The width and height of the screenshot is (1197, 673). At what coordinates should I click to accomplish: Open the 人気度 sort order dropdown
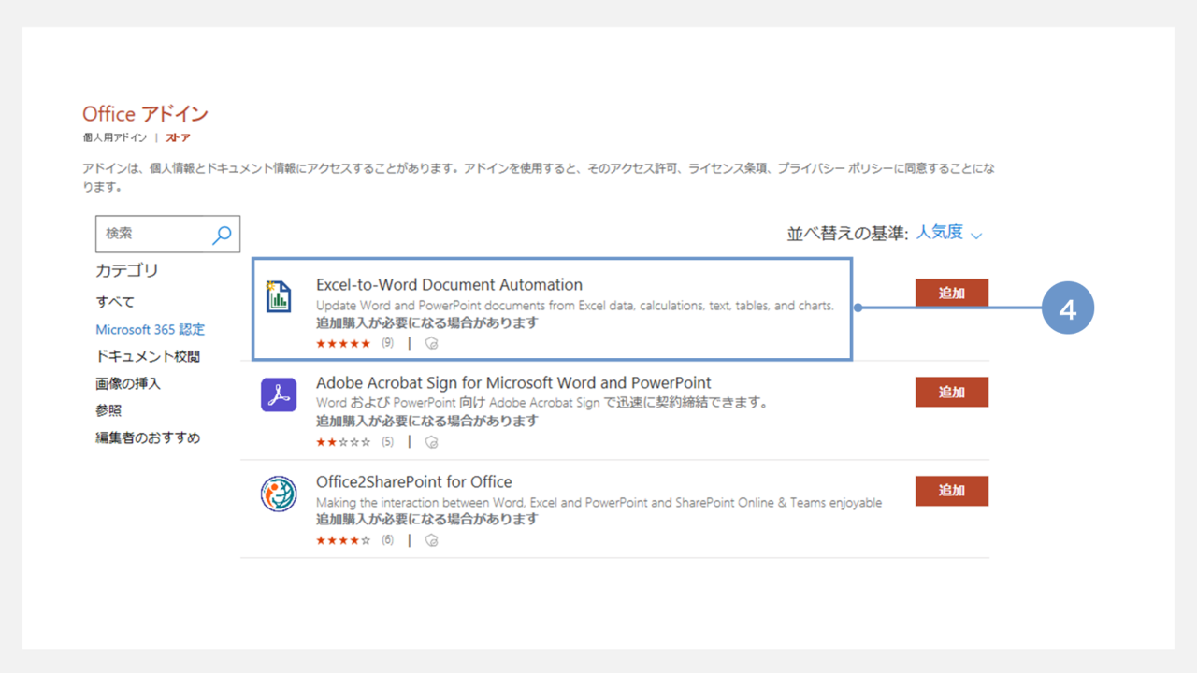(x=949, y=233)
